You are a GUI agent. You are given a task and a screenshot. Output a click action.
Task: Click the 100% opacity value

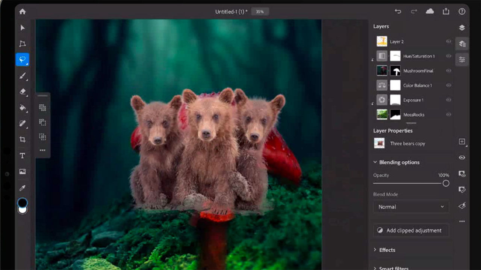pos(443,175)
